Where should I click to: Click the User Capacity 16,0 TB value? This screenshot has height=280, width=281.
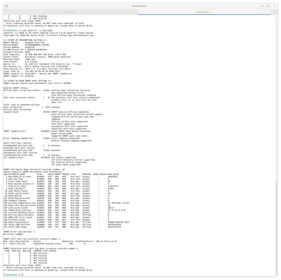[x=45, y=54]
